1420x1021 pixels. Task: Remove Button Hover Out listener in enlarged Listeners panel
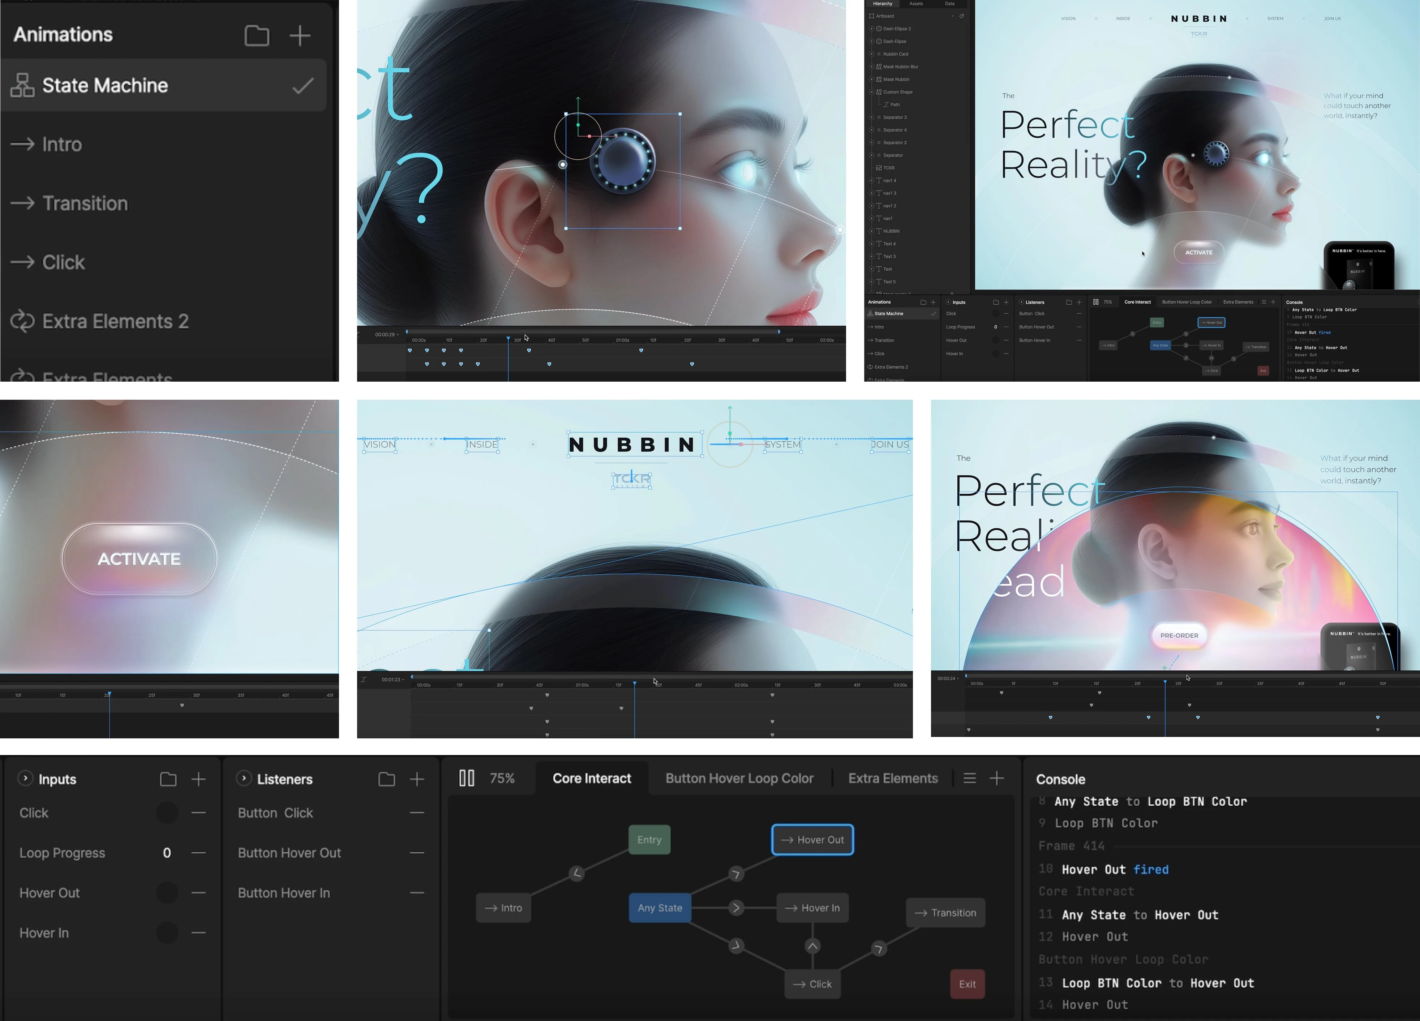click(417, 853)
